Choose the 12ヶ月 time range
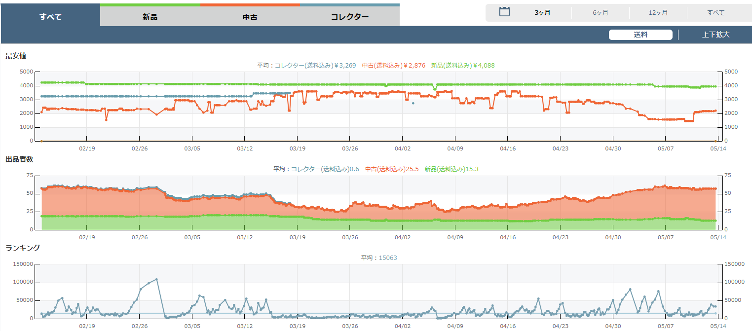The image size is (752, 331). (658, 13)
